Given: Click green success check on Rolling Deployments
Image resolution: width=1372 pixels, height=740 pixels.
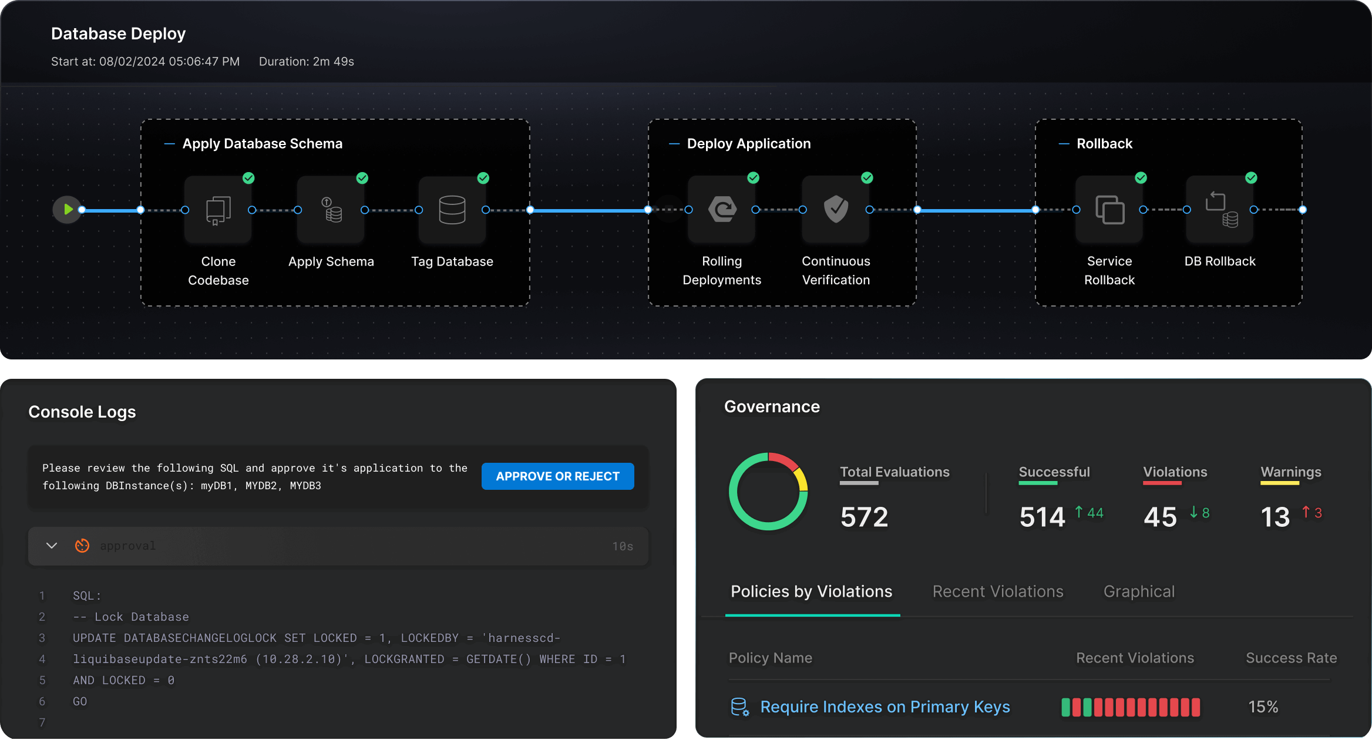Looking at the screenshot, I should 754,178.
